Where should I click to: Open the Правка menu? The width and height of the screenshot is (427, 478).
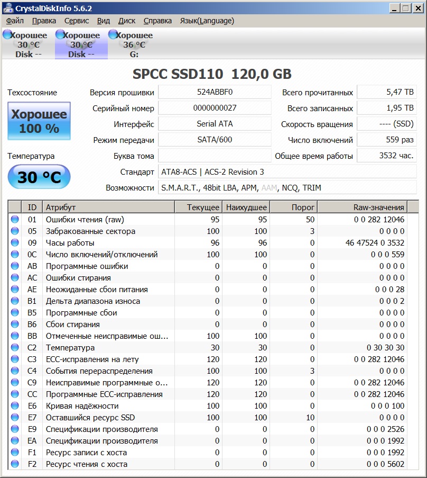[x=44, y=21]
